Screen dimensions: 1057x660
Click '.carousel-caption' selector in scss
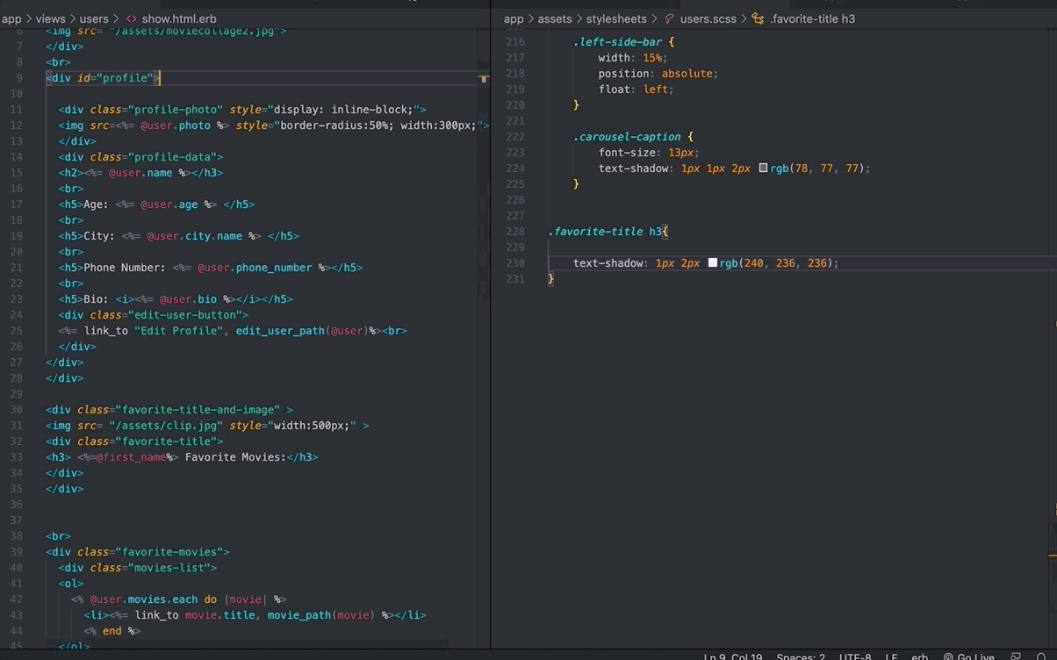(x=627, y=137)
